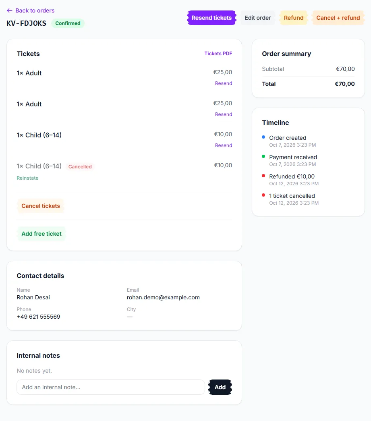371x421 pixels.
Task: Click the Refund button
Action: click(x=294, y=18)
